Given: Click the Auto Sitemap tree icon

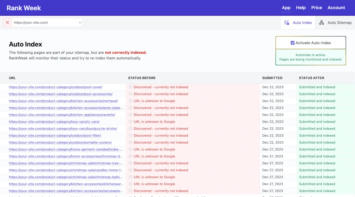Looking at the screenshot, I should point(321,23).
